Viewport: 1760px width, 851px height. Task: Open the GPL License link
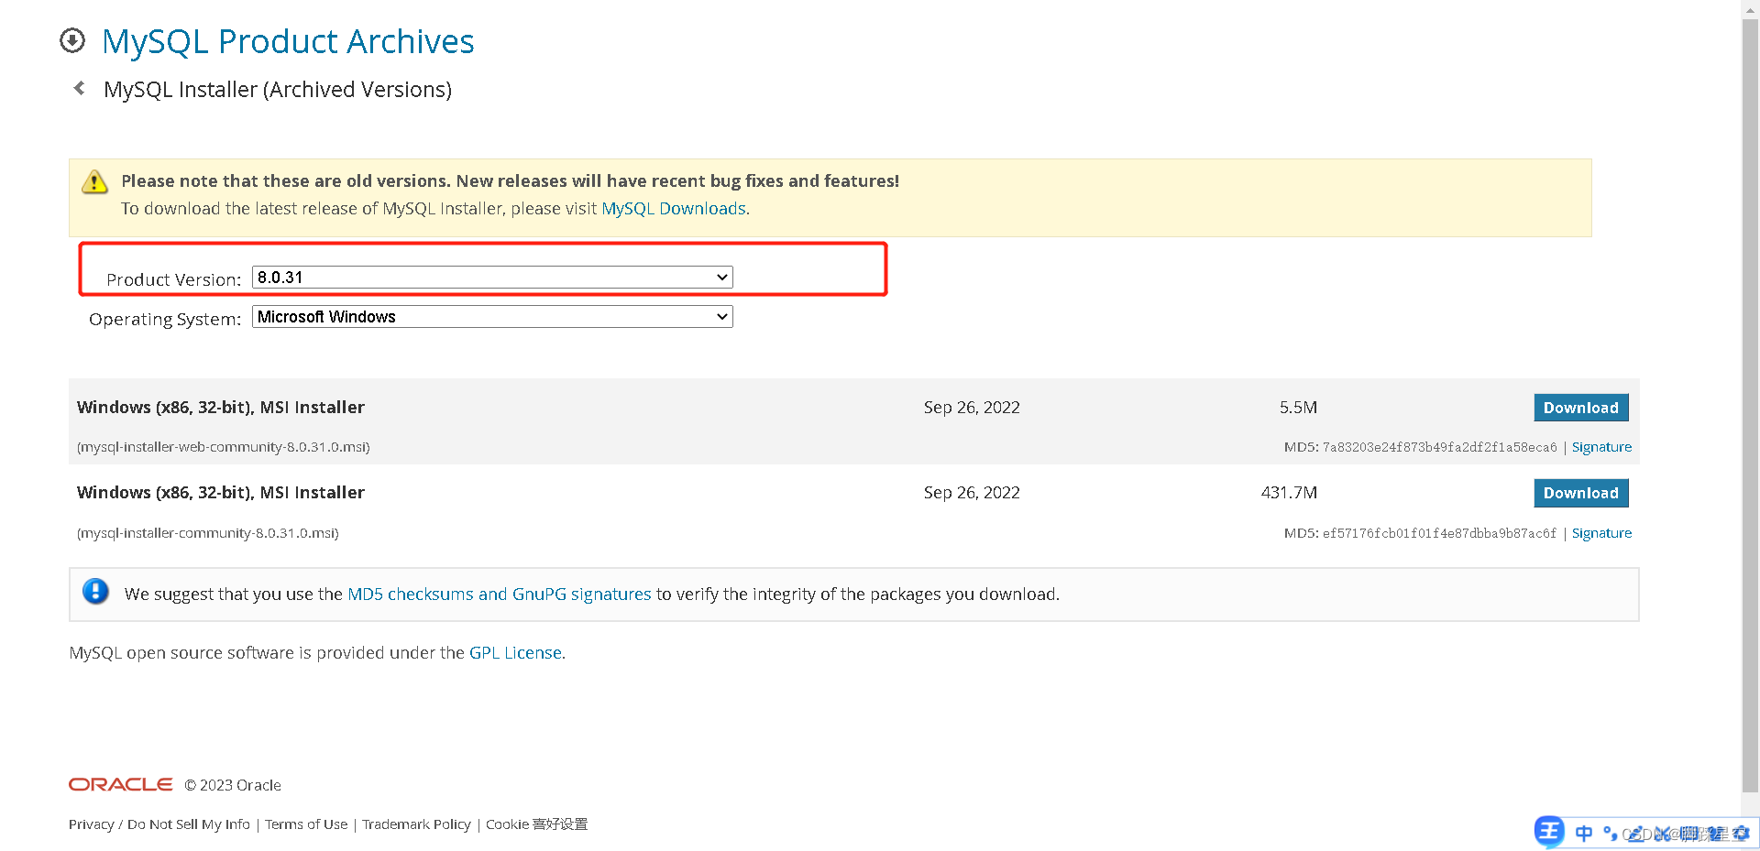515,653
